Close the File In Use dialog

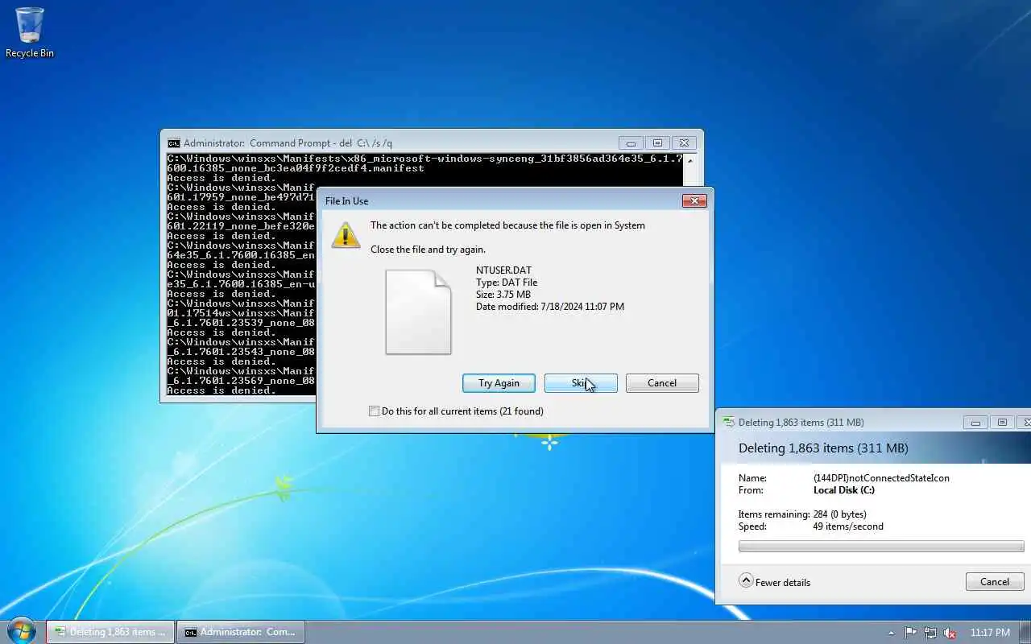tap(694, 200)
